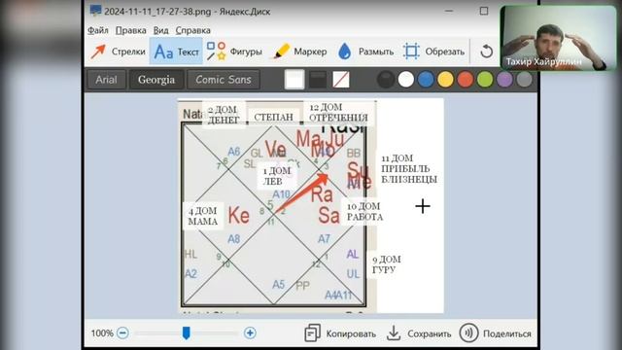Select white text background style
The width and height of the screenshot is (622, 350).
[x=294, y=80]
